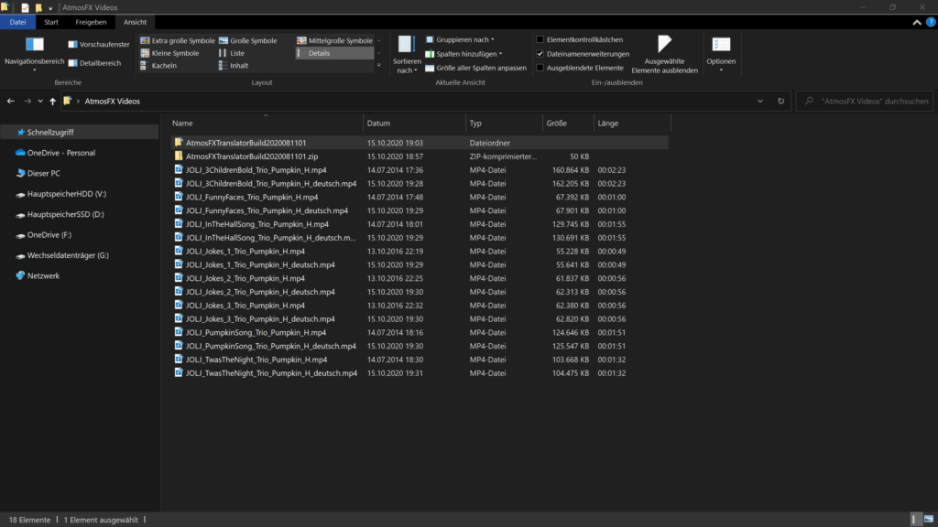This screenshot has height=527, width=938.
Task: Go up one folder level
Action: click(52, 101)
